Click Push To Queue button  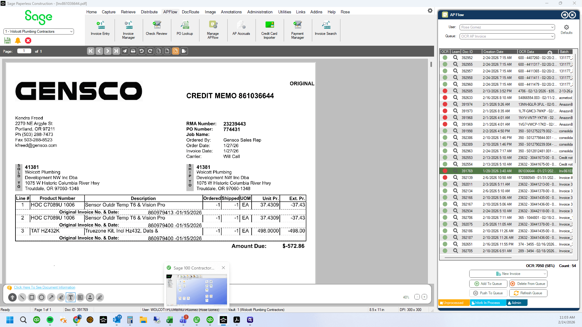(488, 293)
